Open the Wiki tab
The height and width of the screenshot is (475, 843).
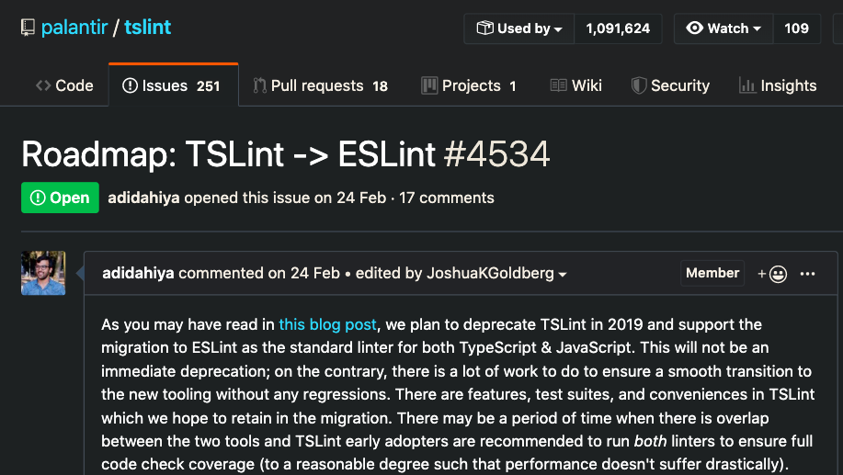pyautogui.click(x=576, y=85)
